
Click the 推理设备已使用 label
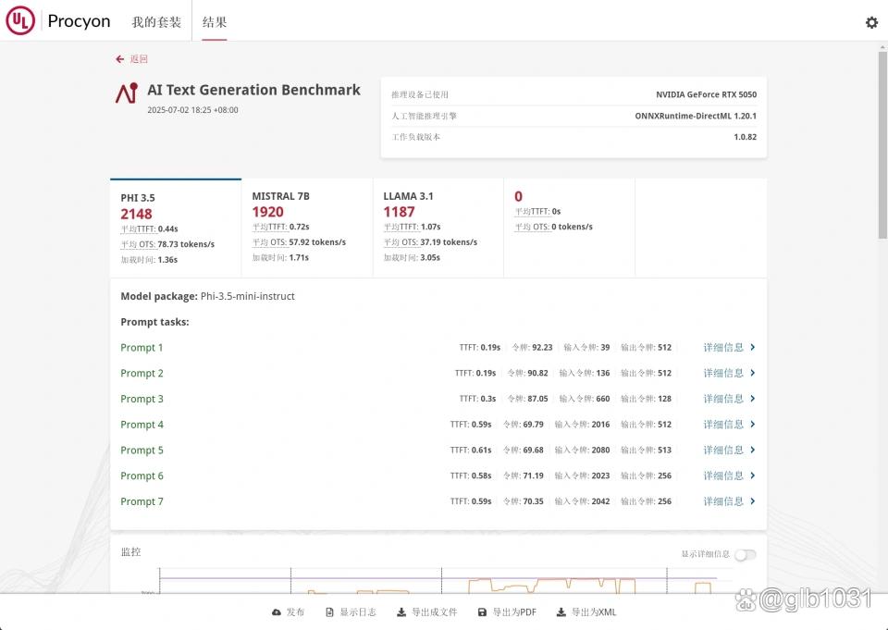[420, 94]
